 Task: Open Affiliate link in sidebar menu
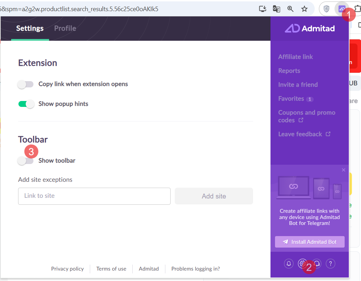tap(296, 57)
